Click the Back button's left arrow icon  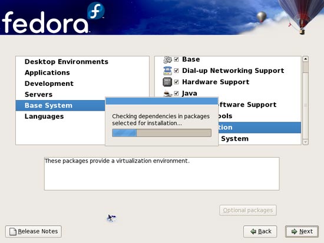point(253,232)
